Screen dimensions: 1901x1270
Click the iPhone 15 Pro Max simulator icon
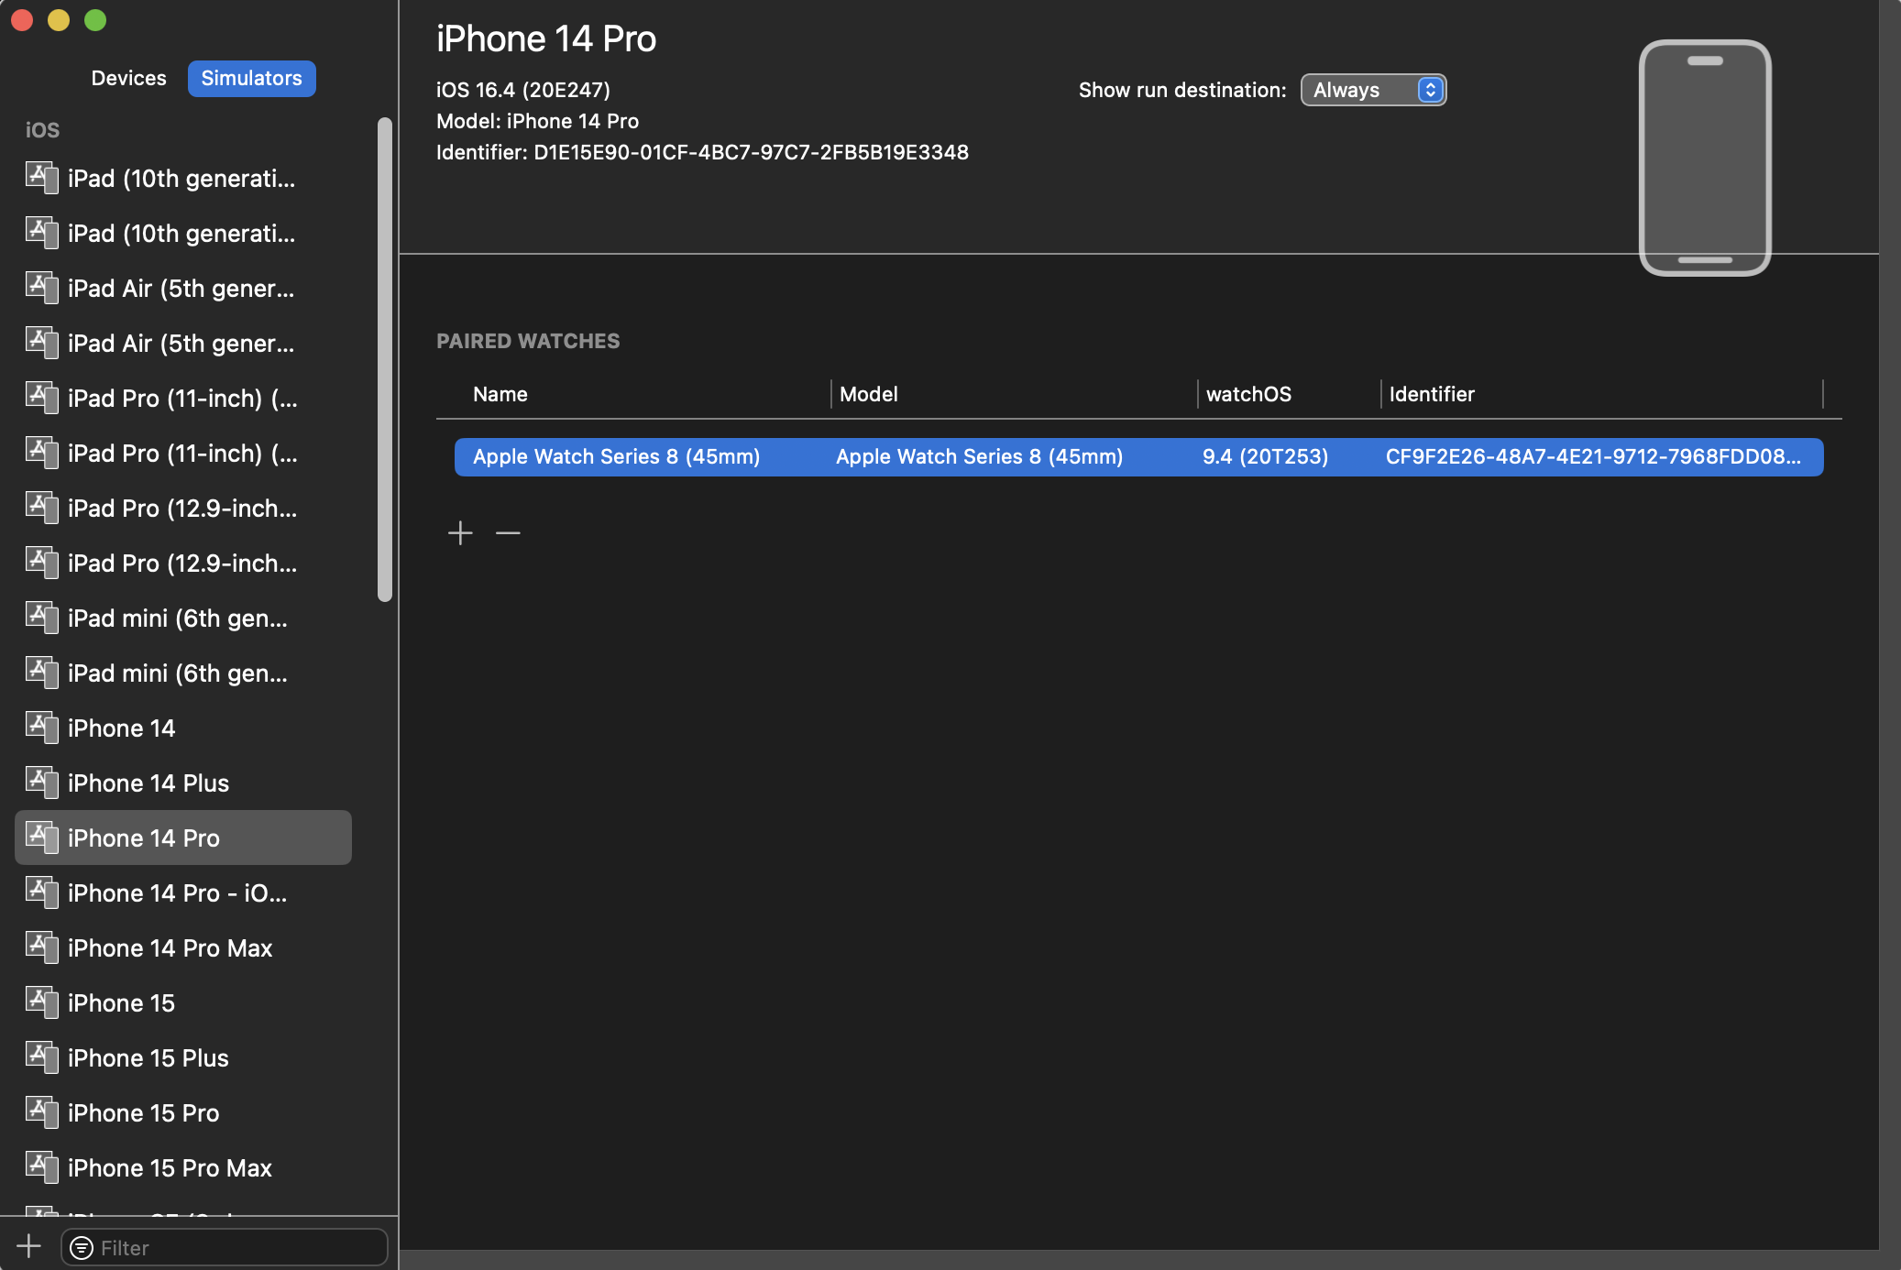(x=41, y=1166)
